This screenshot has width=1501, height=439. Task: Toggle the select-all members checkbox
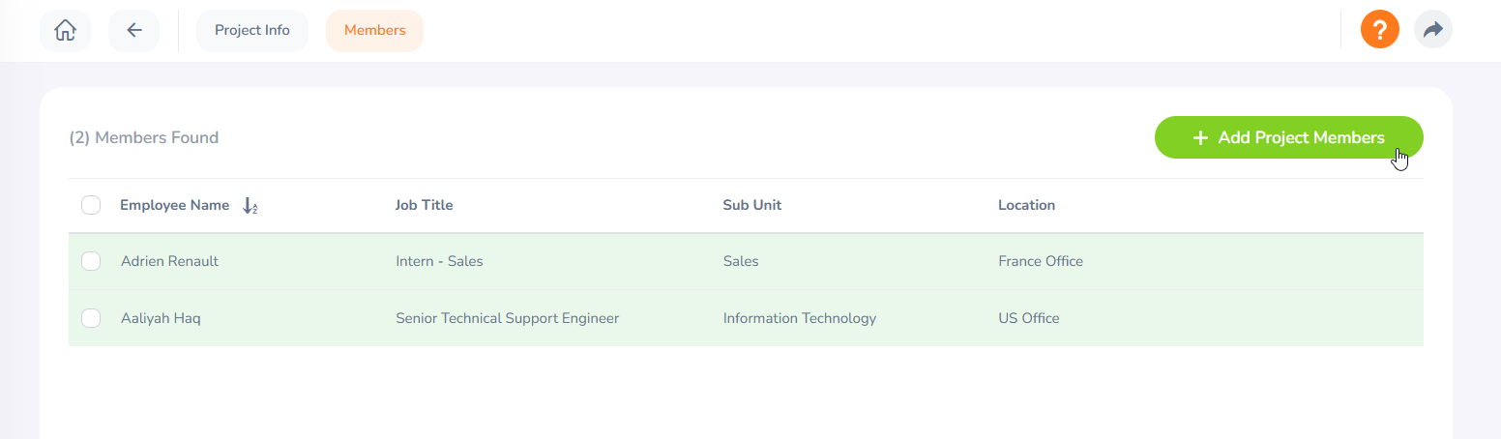tap(91, 205)
